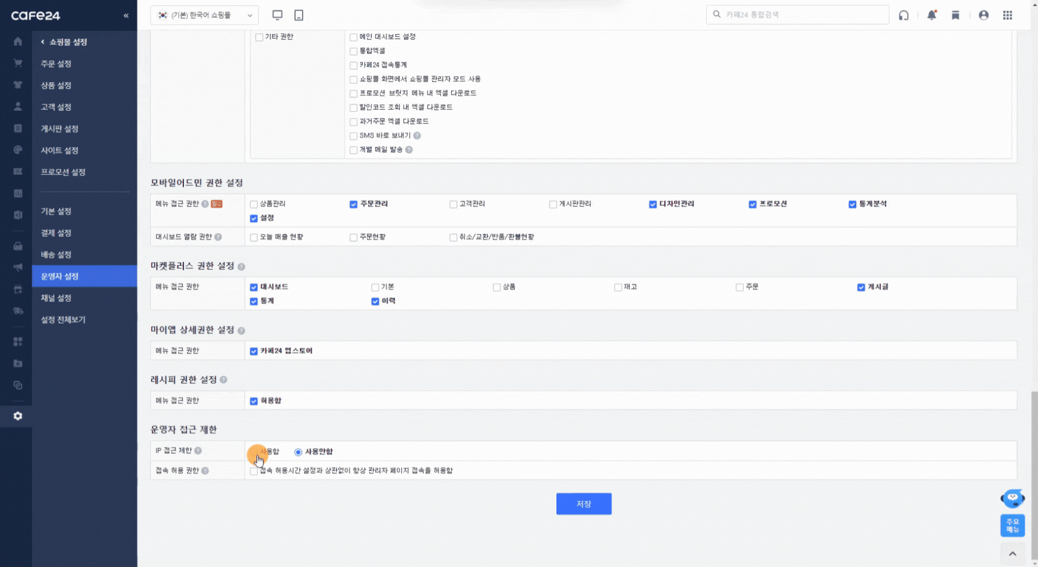Open the 한국어 쇼핑몰 language dropdown

click(x=204, y=15)
